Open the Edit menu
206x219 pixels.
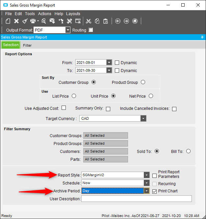tap(18, 14)
